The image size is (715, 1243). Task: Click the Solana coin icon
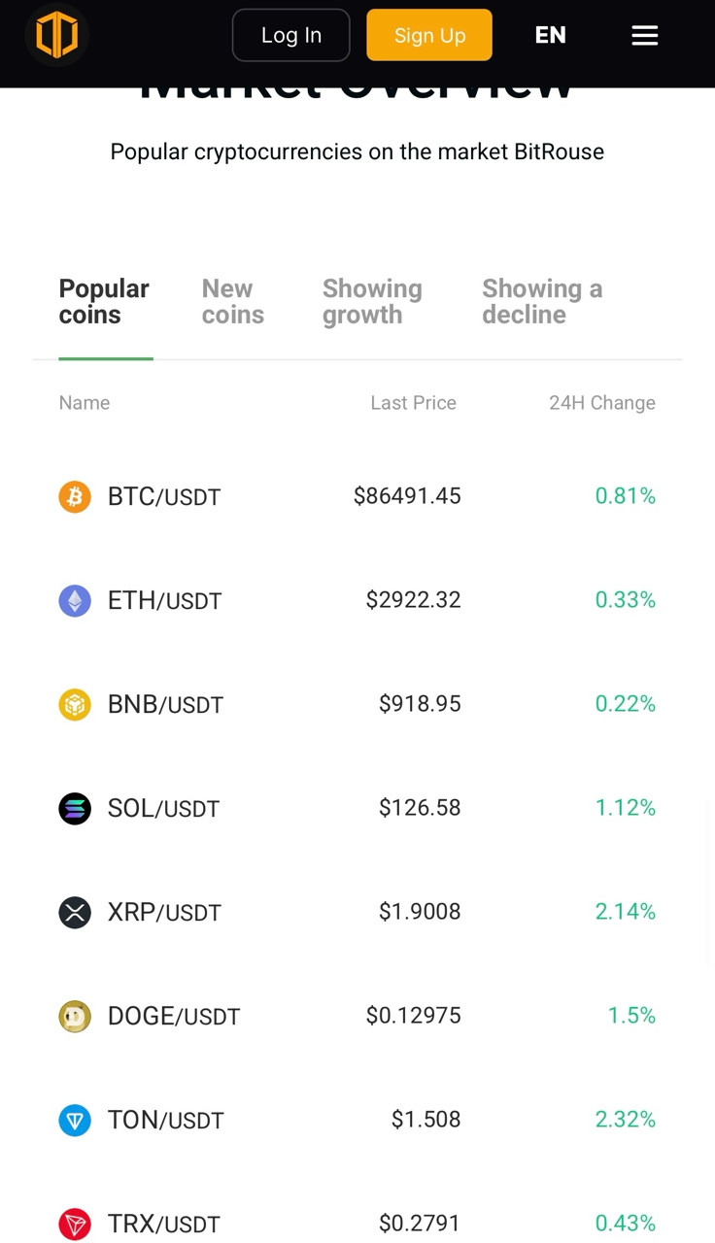75,808
